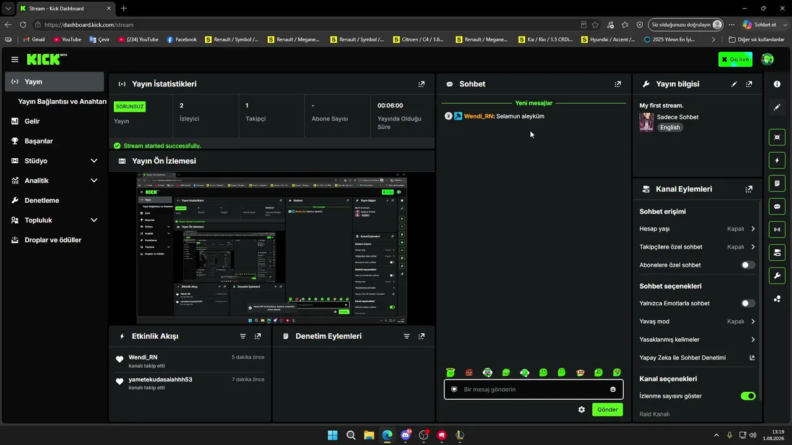Open the hamburger menu beside the Kick logo
This screenshot has width=792, height=445.
point(15,59)
